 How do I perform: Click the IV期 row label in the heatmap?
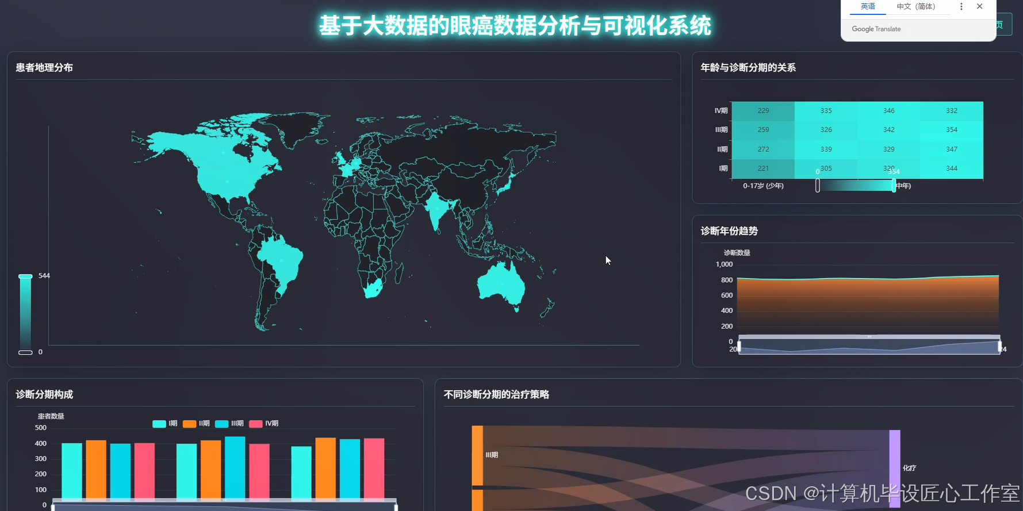pos(721,111)
